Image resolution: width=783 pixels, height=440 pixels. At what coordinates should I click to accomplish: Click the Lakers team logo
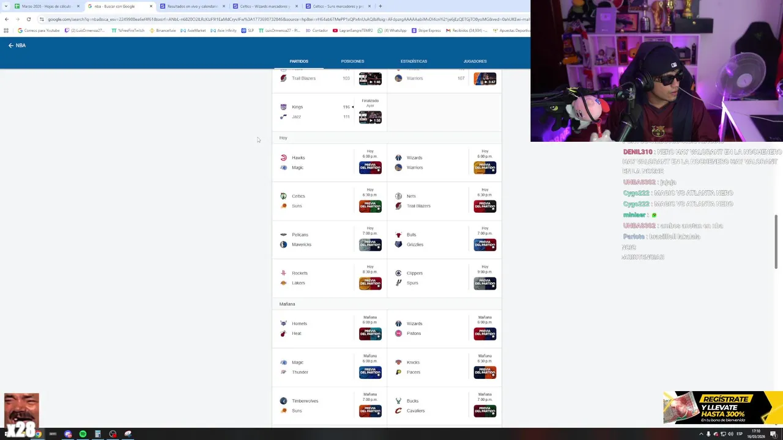coord(283,283)
